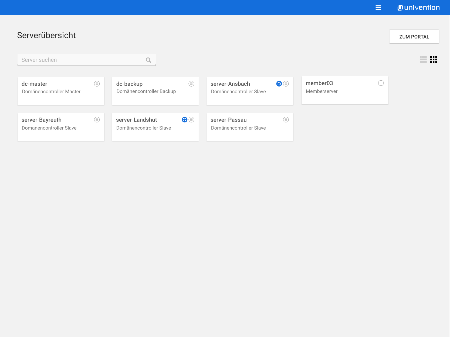The height and width of the screenshot is (337, 450).
Task: Open server-Ansbach info menu icon
Action: click(286, 84)
